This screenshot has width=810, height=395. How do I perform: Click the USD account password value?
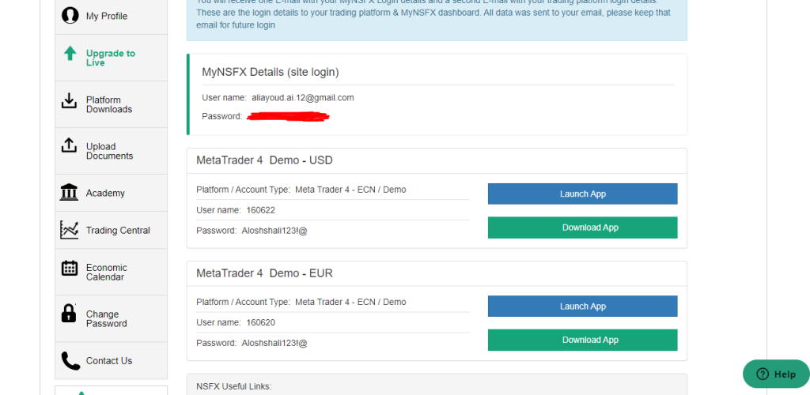point(274,231)
